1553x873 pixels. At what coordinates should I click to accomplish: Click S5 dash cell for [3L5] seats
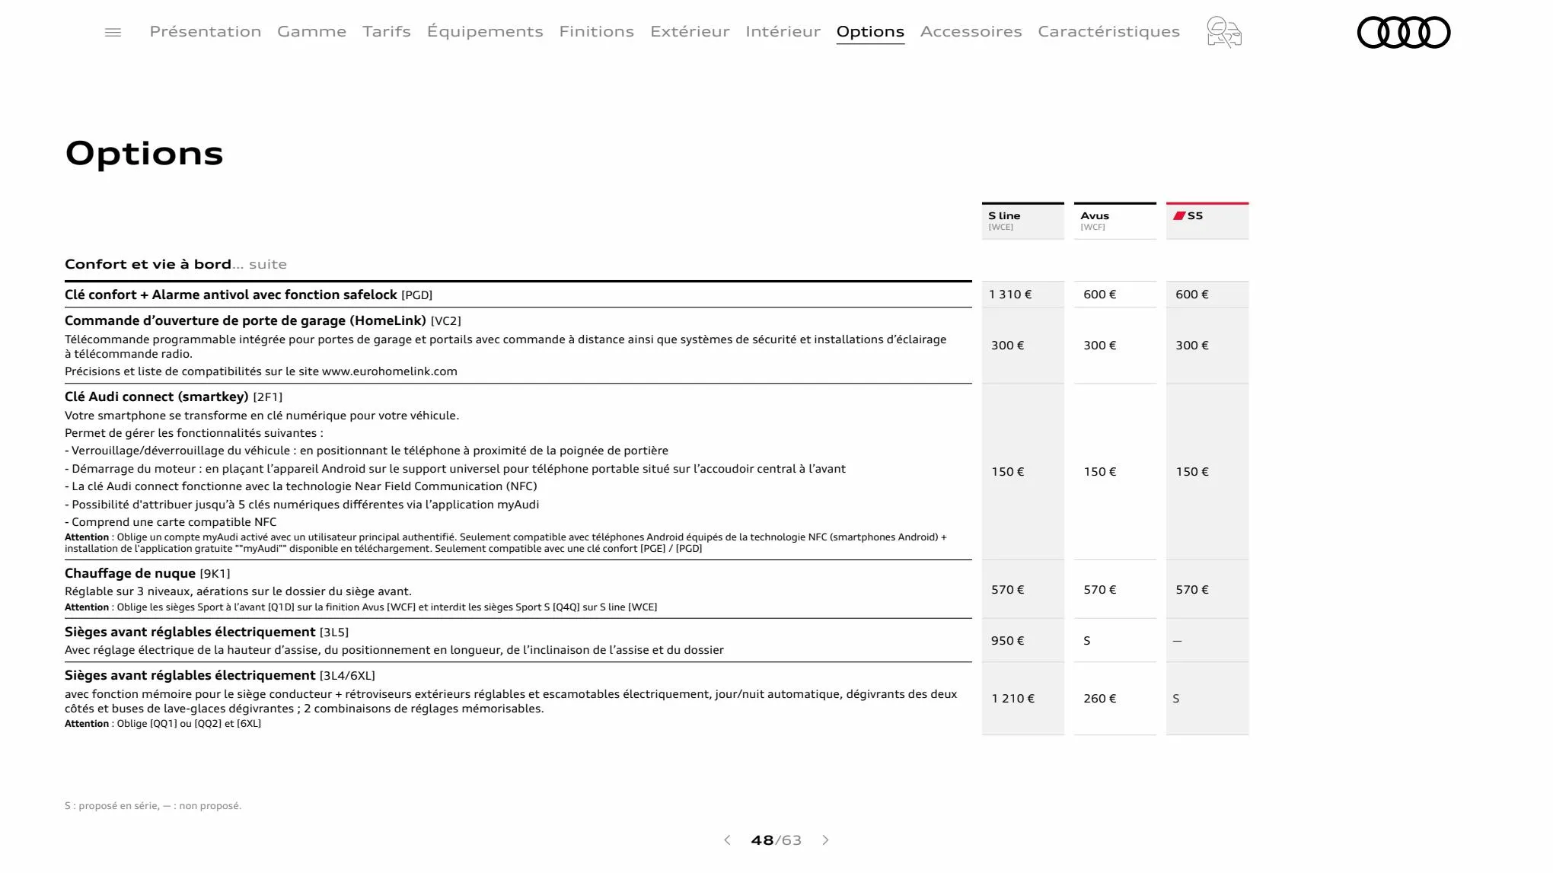(x=1178, y=641)
